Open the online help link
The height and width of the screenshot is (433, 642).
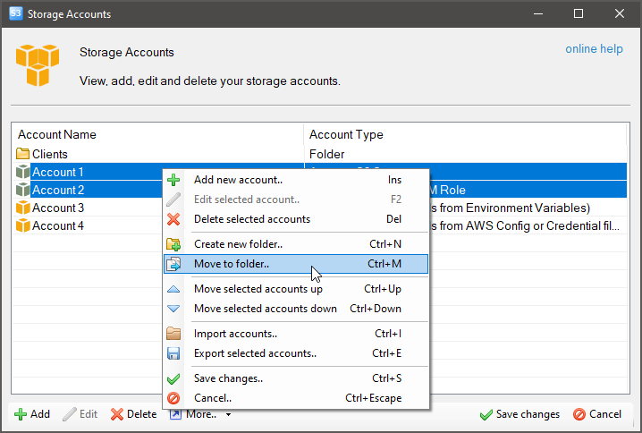pos(594,49)
